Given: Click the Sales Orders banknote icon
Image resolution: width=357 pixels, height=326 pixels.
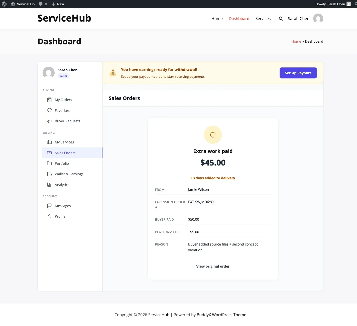Looking at the screenshot, I should pyautogui.click(x=49, y=153).
